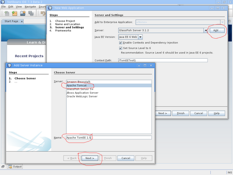233x175 pixels.
Task: Open the Add to Enterprise Application dropdown
Action: (222, 22)
